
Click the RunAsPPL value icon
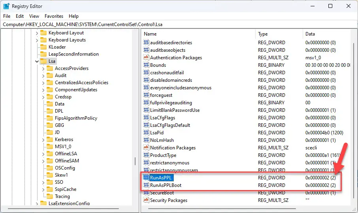click(146, 177)
